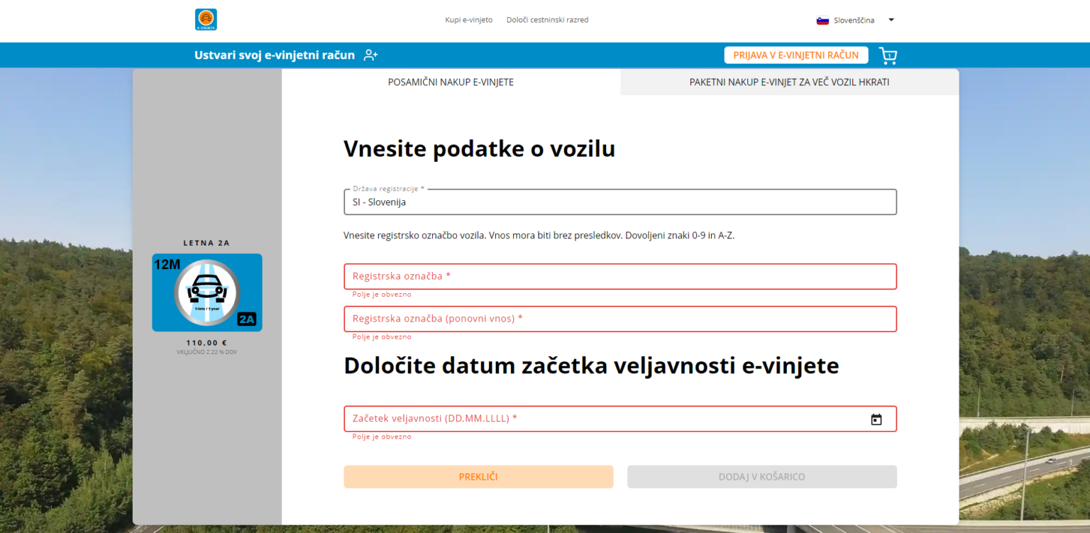The height and width of the screenshot is (533, 1090).
Task: Switch to Posamični nakup e-vinjete tab
Action: click(x=451, y=82)
